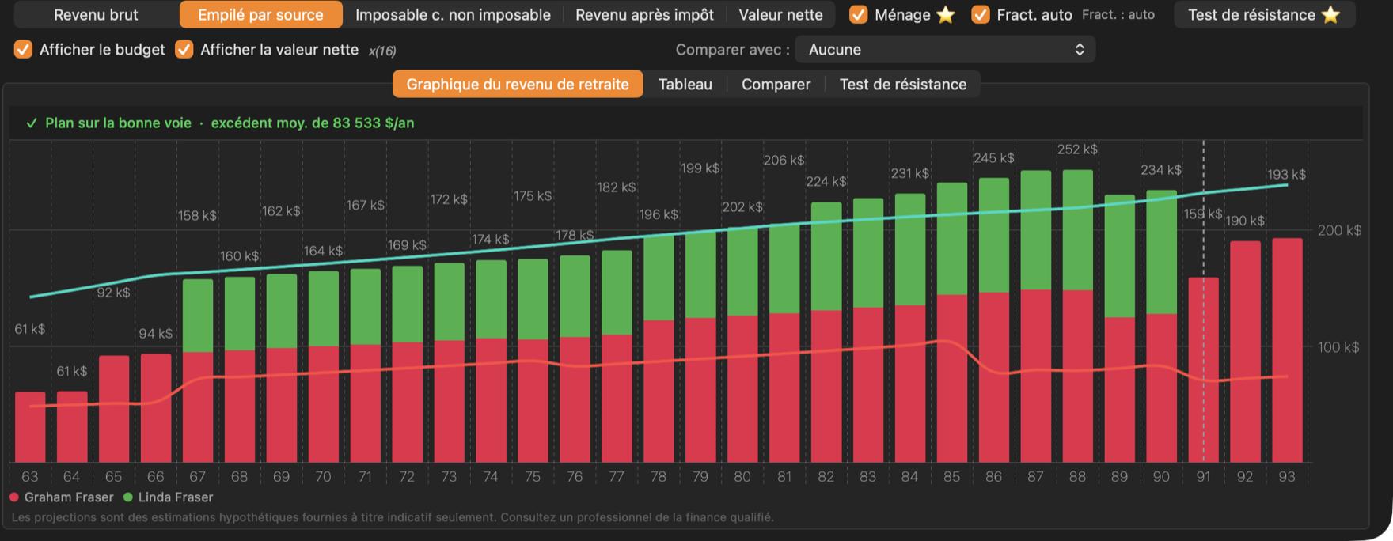Switch to the Comparer tab

click(776, 84)
